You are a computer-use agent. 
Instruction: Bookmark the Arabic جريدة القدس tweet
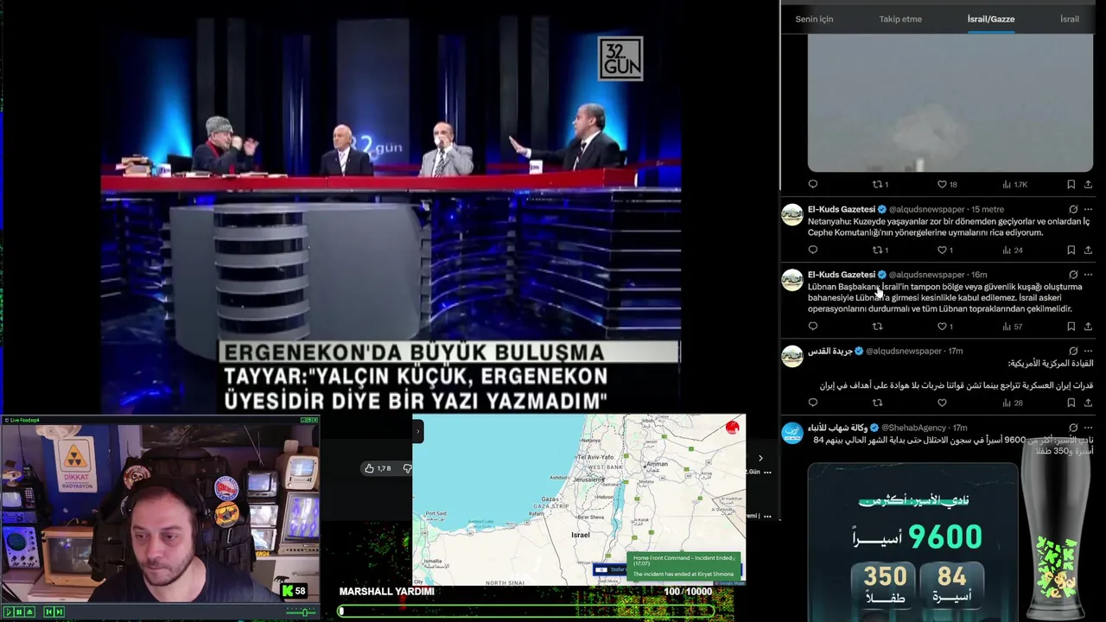click(1071, 403)
